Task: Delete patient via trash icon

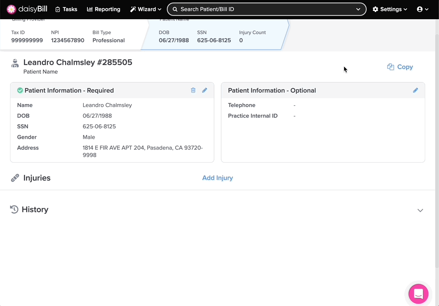Action: pos(193,90)
